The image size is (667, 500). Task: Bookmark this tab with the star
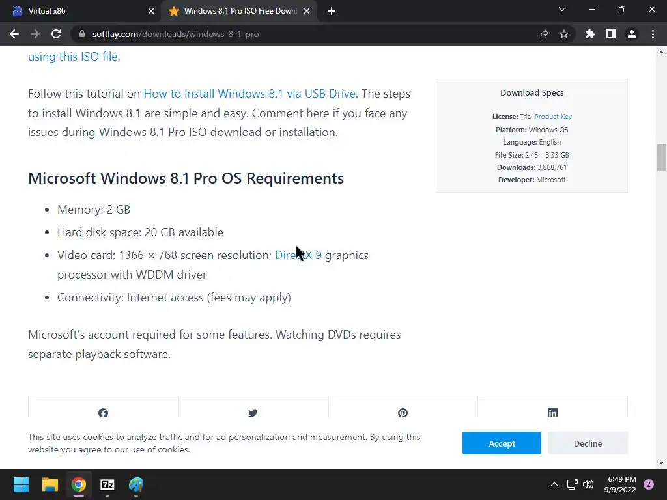coord(564,34)
